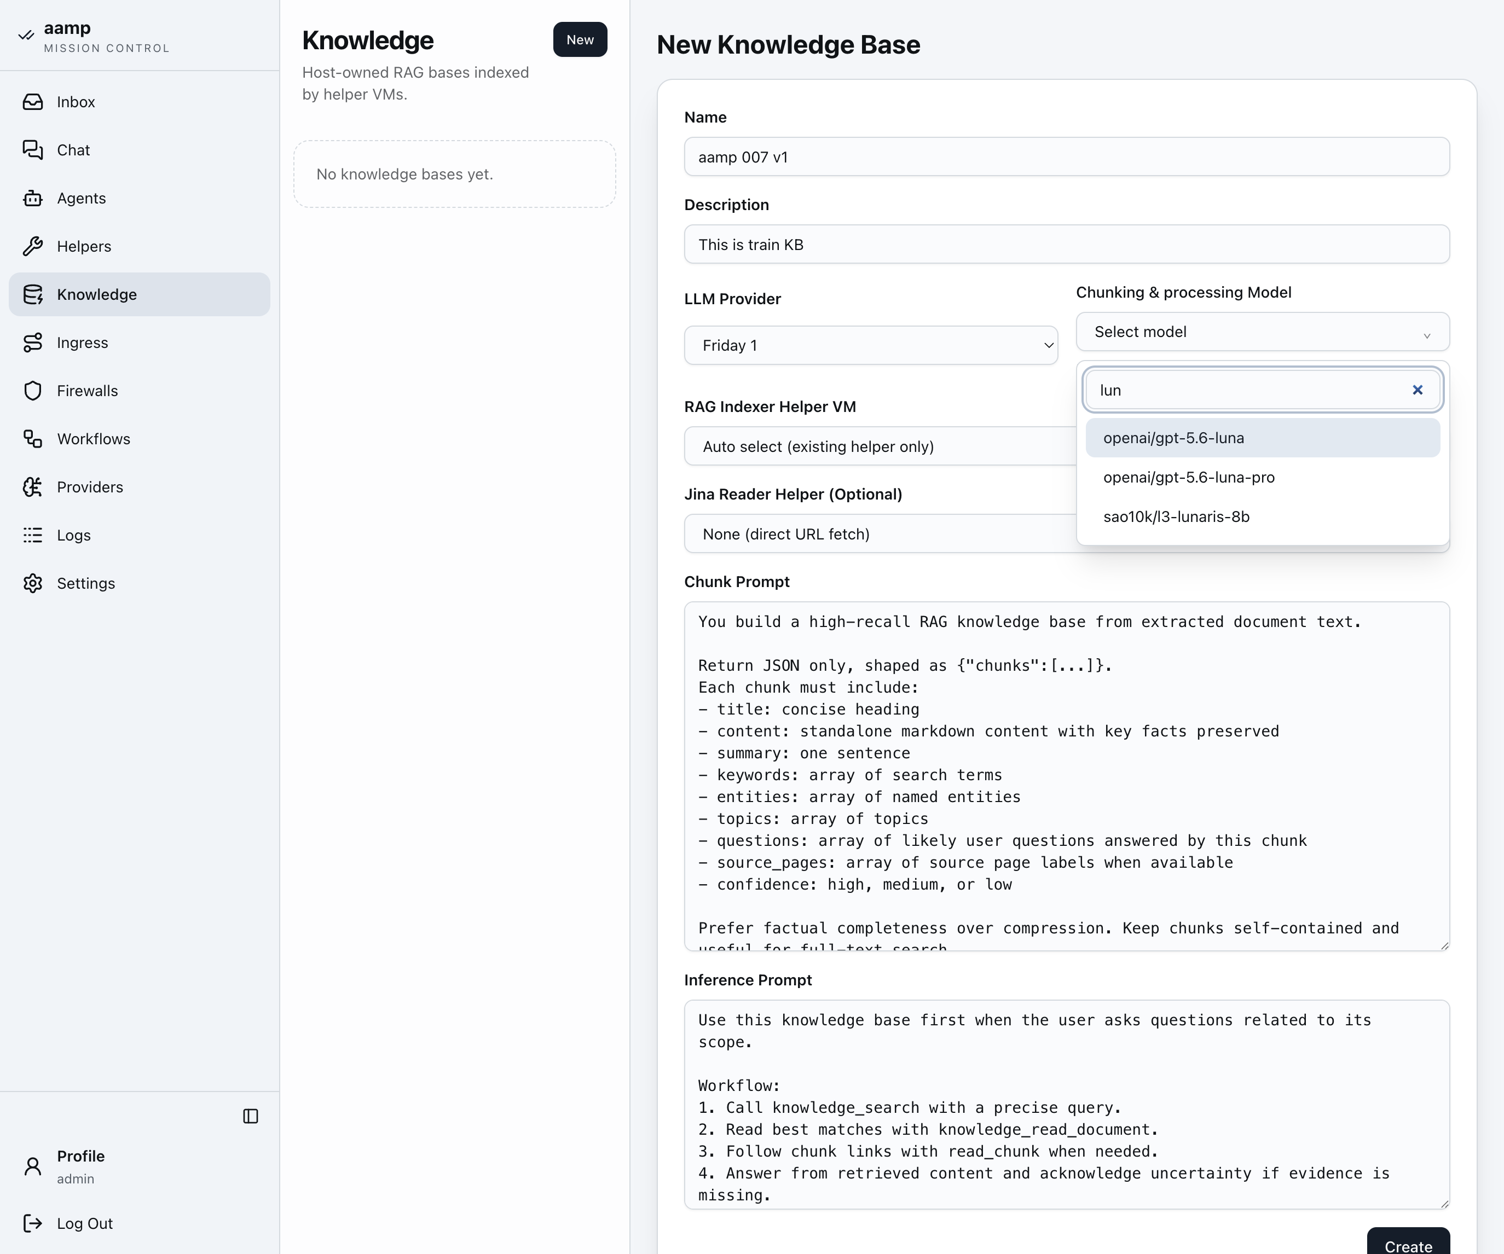Click the Settings gear icon
Screen dimensions: 1504x1254
click(x=33, y=583)
